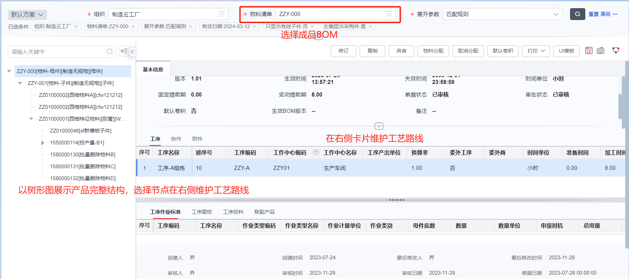
Task: Remove the 有效日期:2024-03-12 filter tag
Action: coord(254,27)
